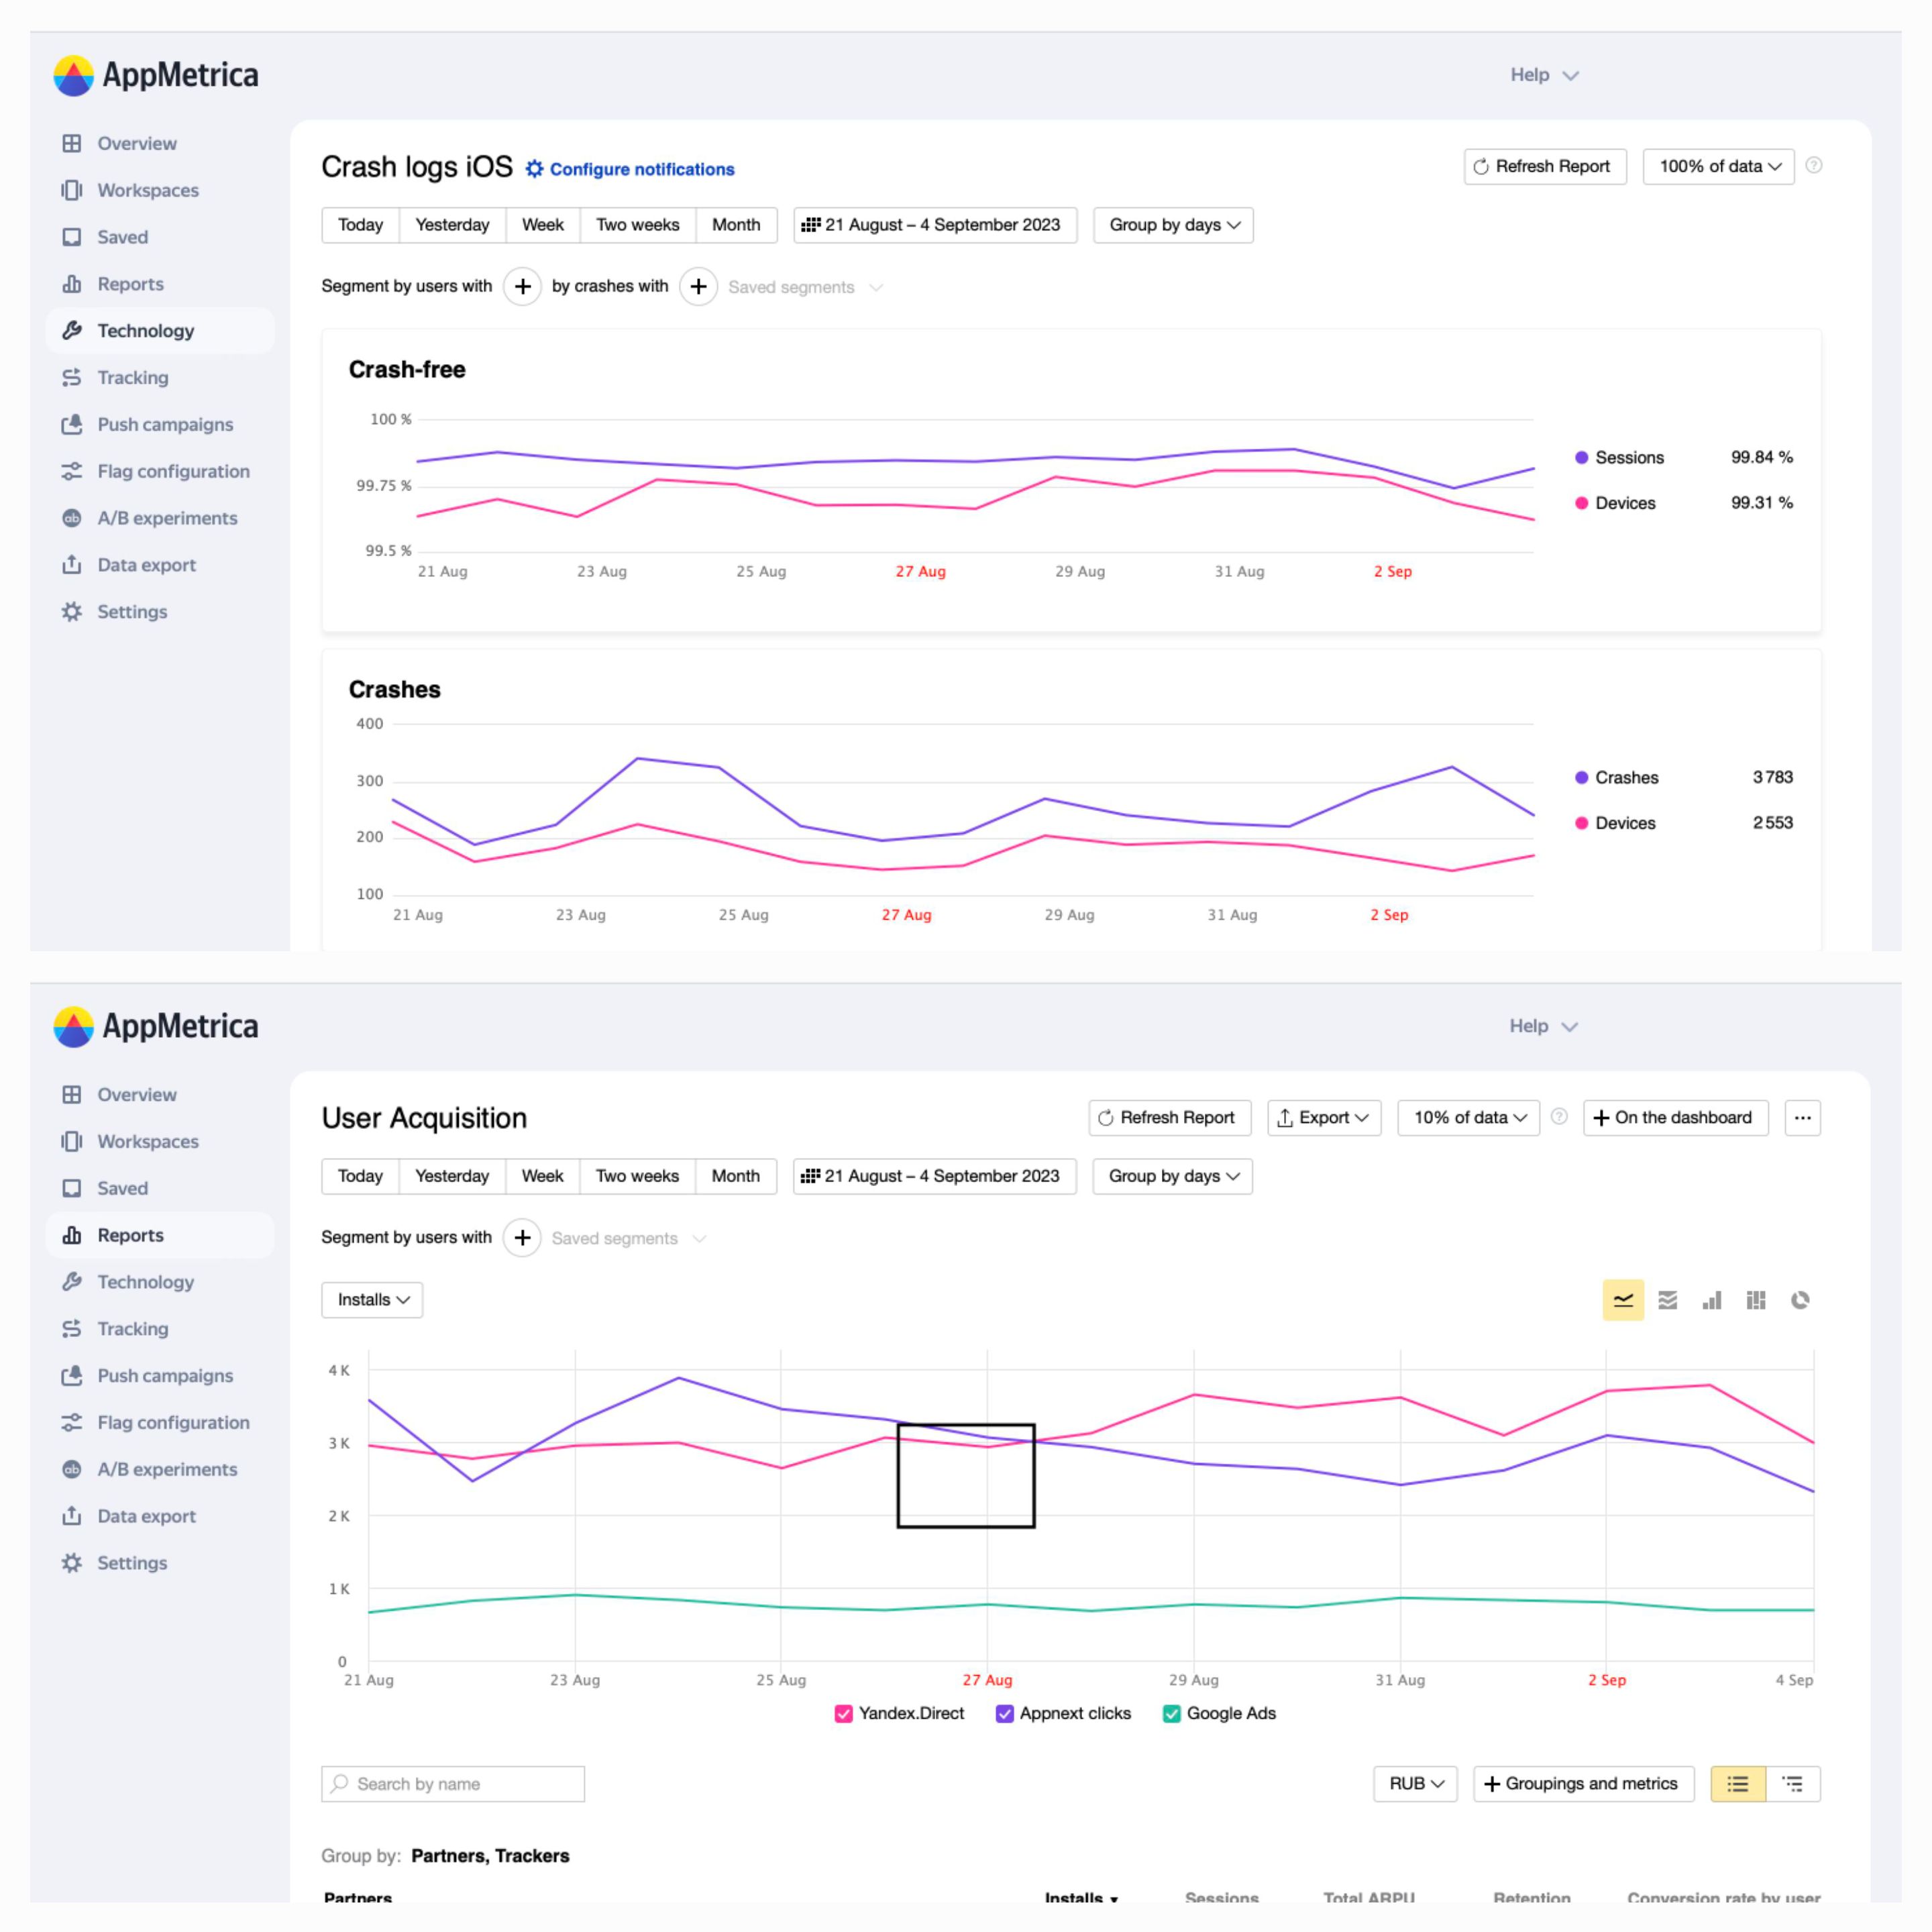Viewport: 1932px width, 1932px height.
Task: Disable the Google Ads checkbox
Action: 1172,1714
